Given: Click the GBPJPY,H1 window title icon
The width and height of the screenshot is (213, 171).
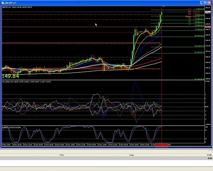Looking at the screenshot, I should click(x=3, y=3).
